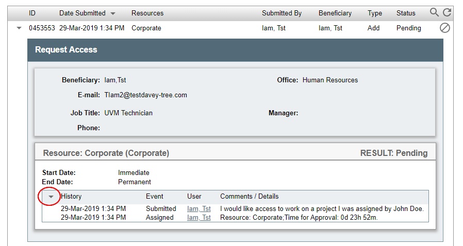Sort by the Type column header
Image resolution: width=463 pixels, height=246 pixels.
pos(375,13)
